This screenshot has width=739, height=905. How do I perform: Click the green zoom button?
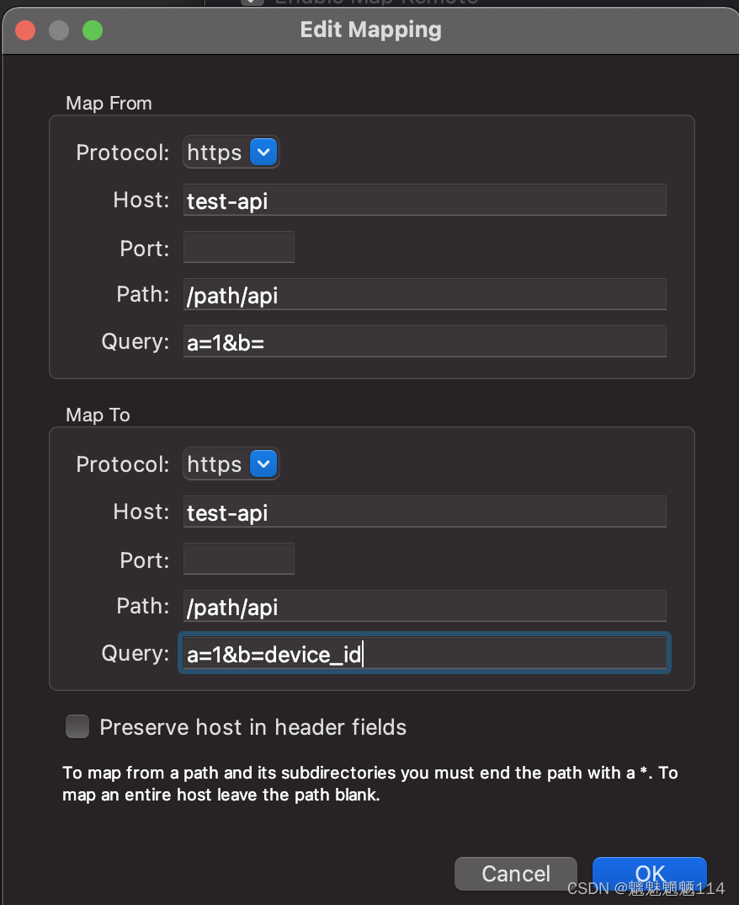(x=92, y=29)
